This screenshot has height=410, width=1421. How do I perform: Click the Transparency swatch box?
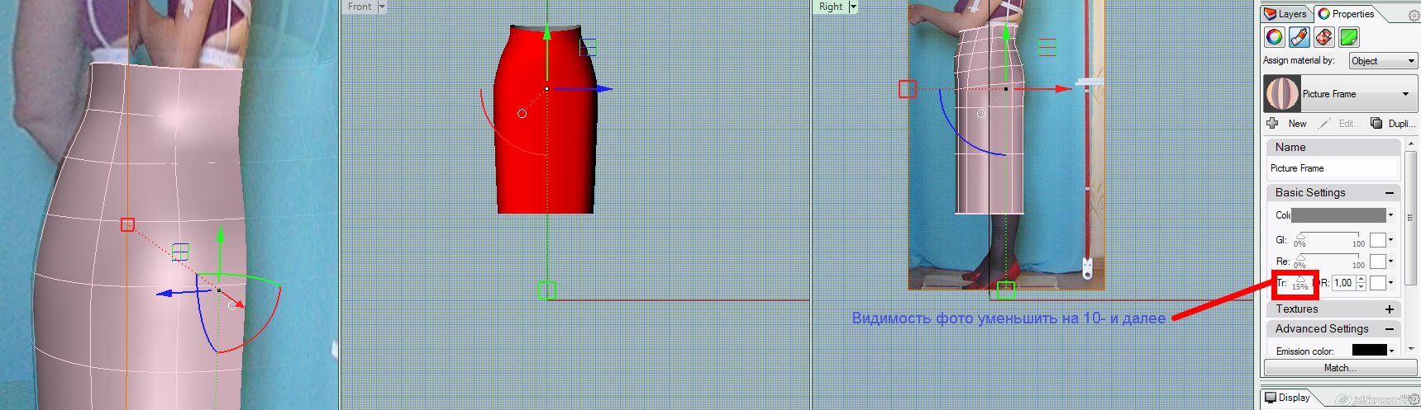tap(1377, 283)
